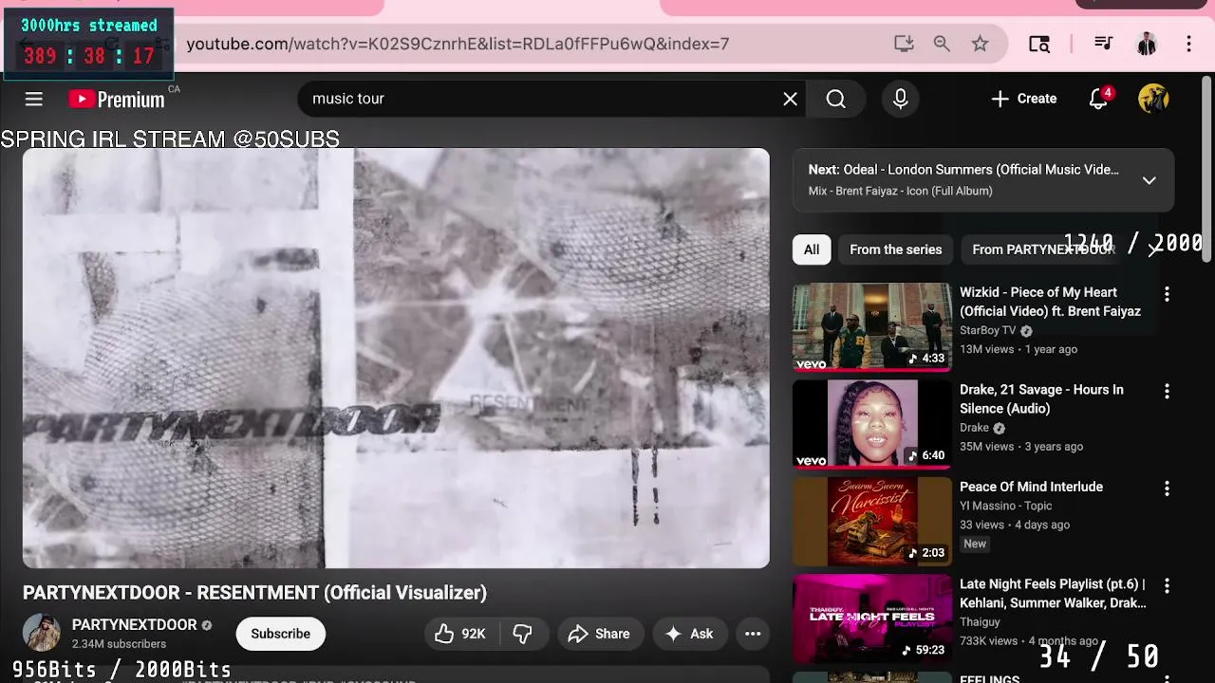The image size is (1215, 683).
Task: Open PARTYNEXTDOOR channel avatar
Action: click(x=42, y=633)
